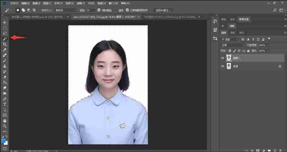The height and width of the screenshot is (152, 287).
Task: Hide the Background layer via eye icon
Action: [223, 66]
